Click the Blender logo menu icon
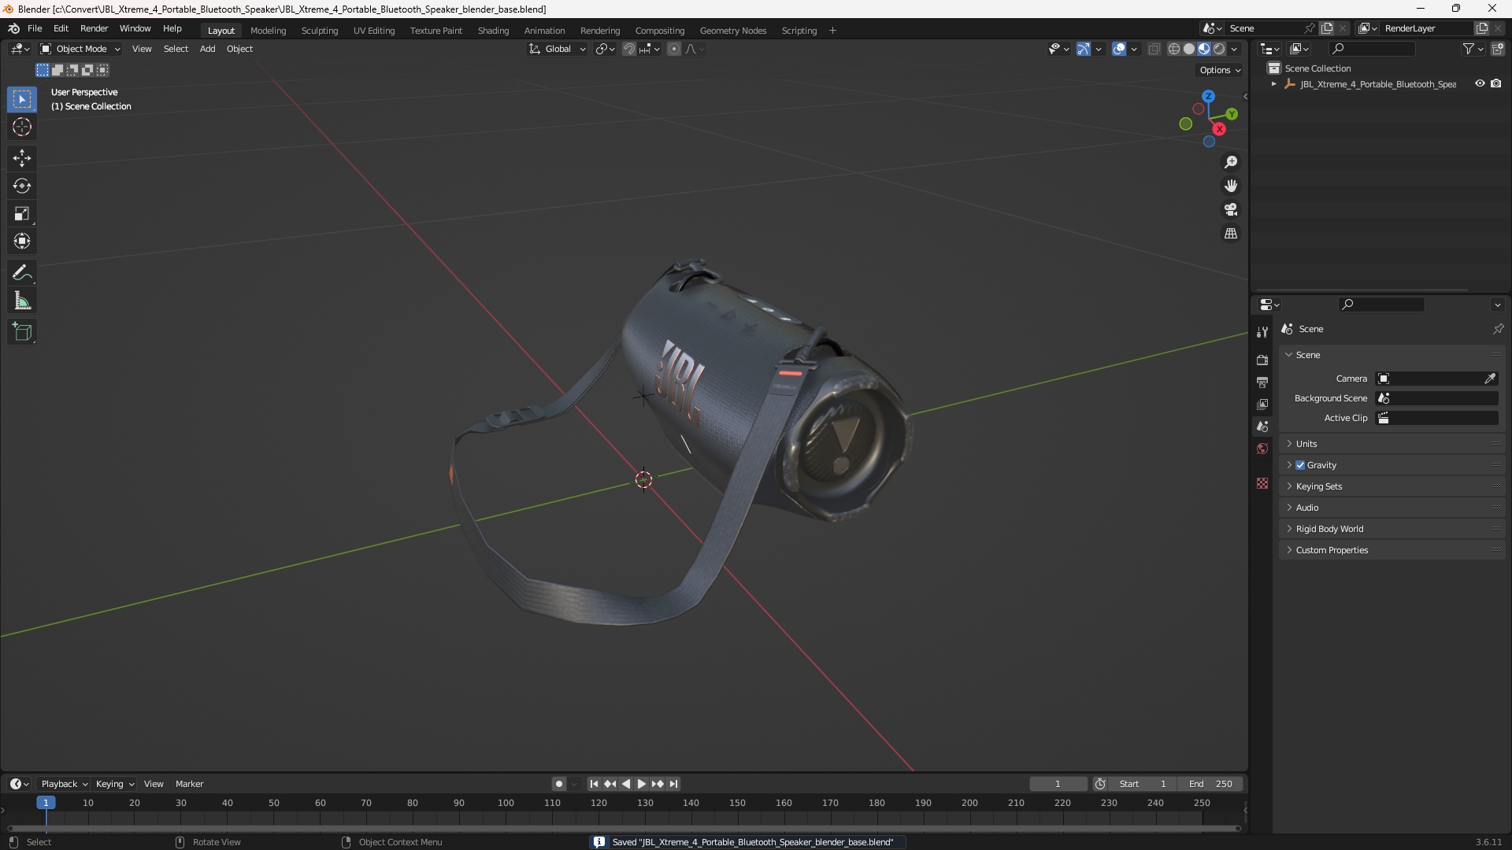This screenshot has width=1512, height=850. pos(13,28)
